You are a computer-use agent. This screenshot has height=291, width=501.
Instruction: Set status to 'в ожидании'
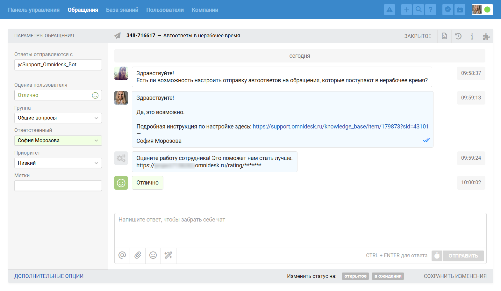[x=388, y=276]
